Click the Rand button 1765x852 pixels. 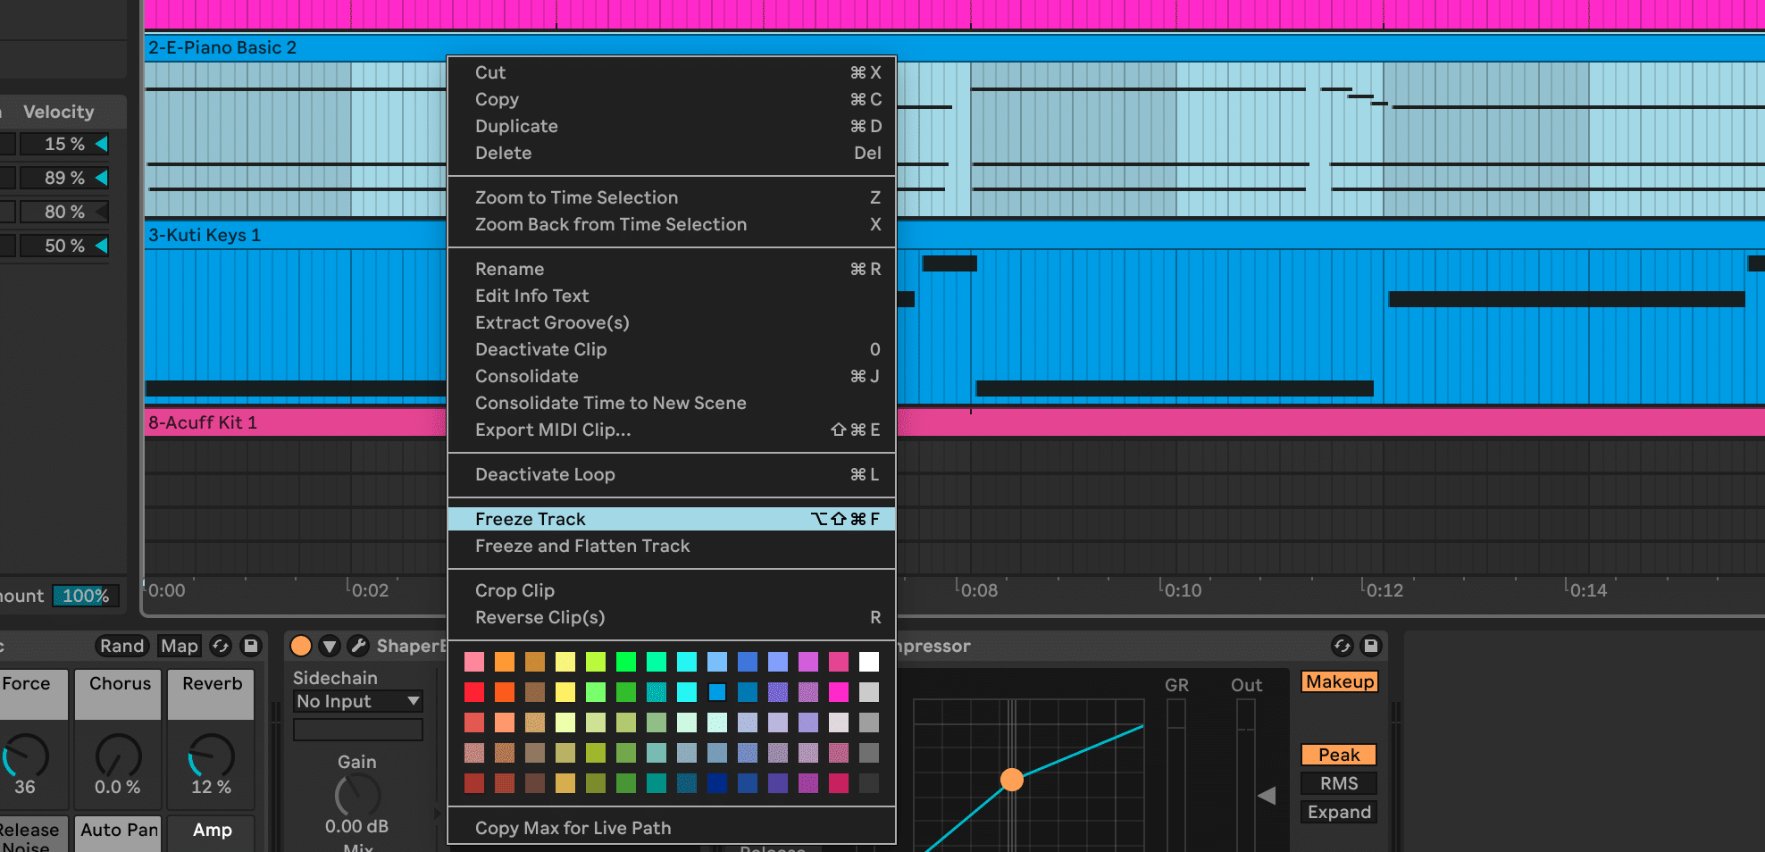point(122,646)
